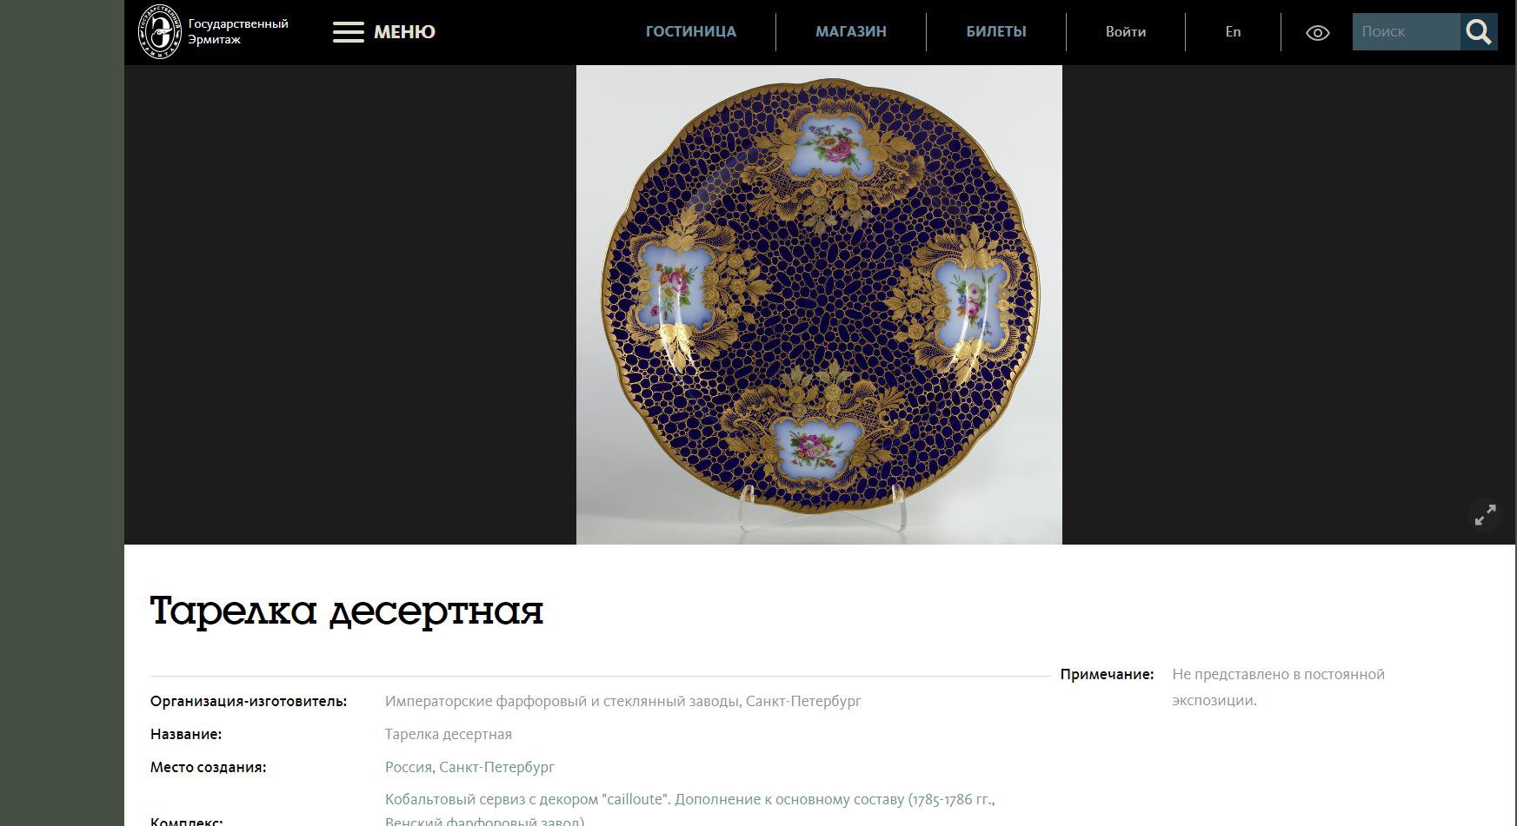Click the Не представлено в постоянной экспозиции note

pos(1278,687)
